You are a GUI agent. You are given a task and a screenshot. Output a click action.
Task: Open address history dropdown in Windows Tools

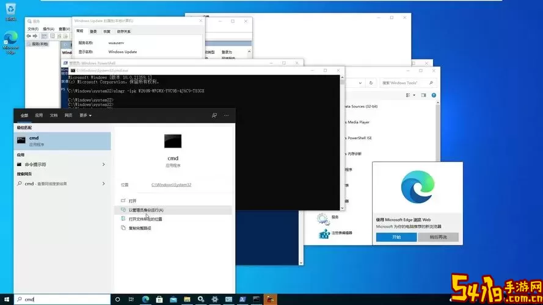click(360, 83)
